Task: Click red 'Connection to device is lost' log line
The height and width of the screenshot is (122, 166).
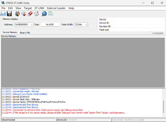Action: 42,110
